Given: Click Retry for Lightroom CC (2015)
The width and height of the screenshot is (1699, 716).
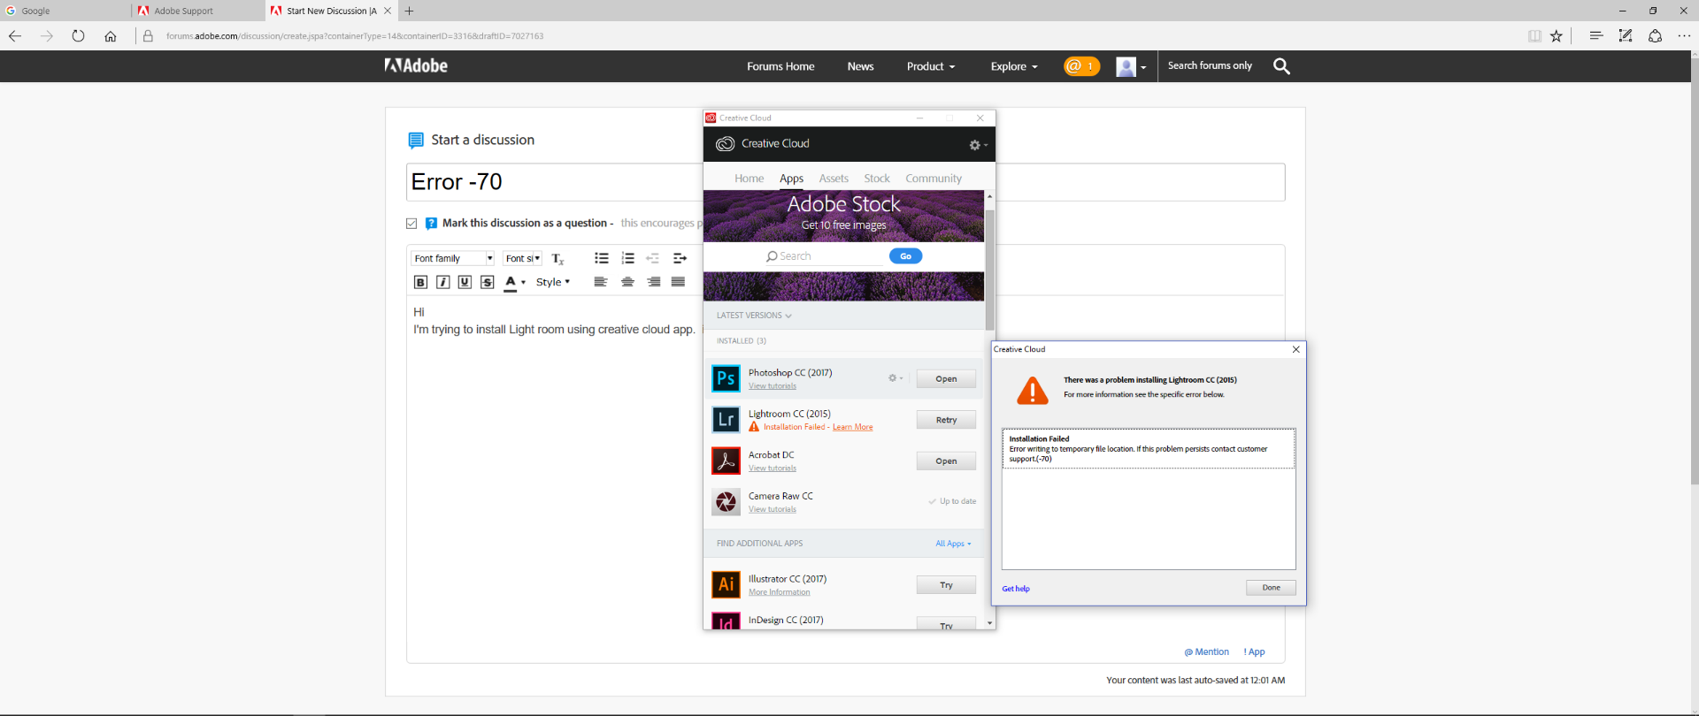Looking at the screenshot, I should (x=946, y=420).
